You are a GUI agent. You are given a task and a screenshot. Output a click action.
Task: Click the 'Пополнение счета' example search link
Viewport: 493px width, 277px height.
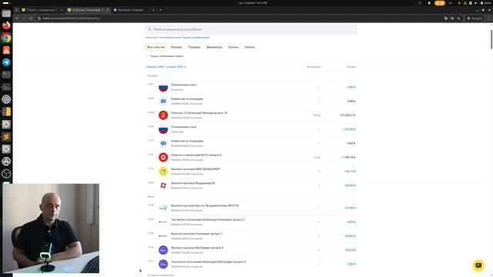click(x=169, y=38)
